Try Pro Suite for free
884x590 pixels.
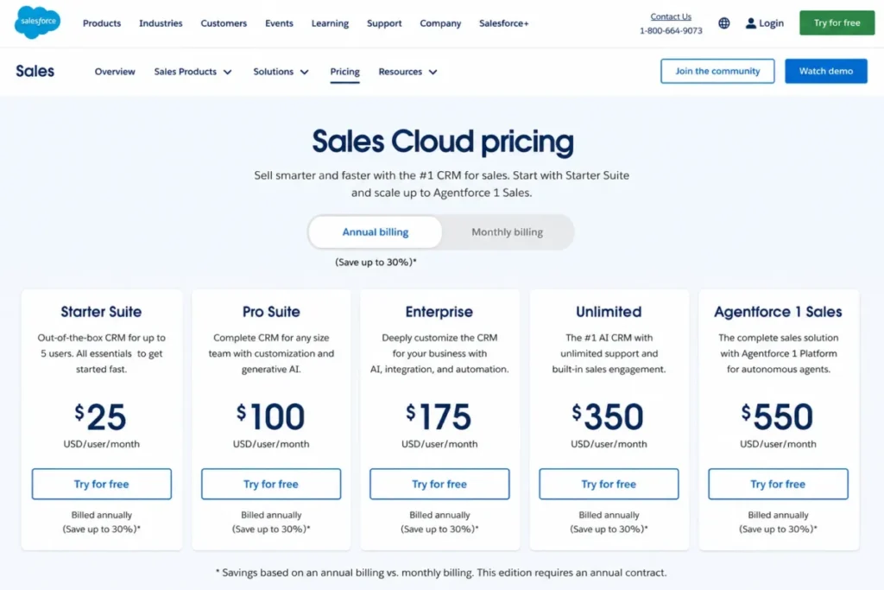coord(271,484)
